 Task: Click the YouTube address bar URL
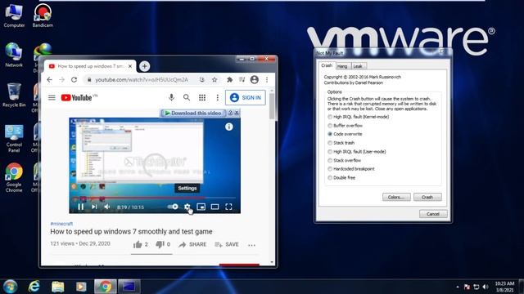[142, 80]
